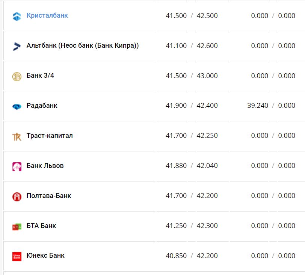
Task: Click the Банк 3/4 round logo
Action: pyautogui.click(x=17, y=76)
